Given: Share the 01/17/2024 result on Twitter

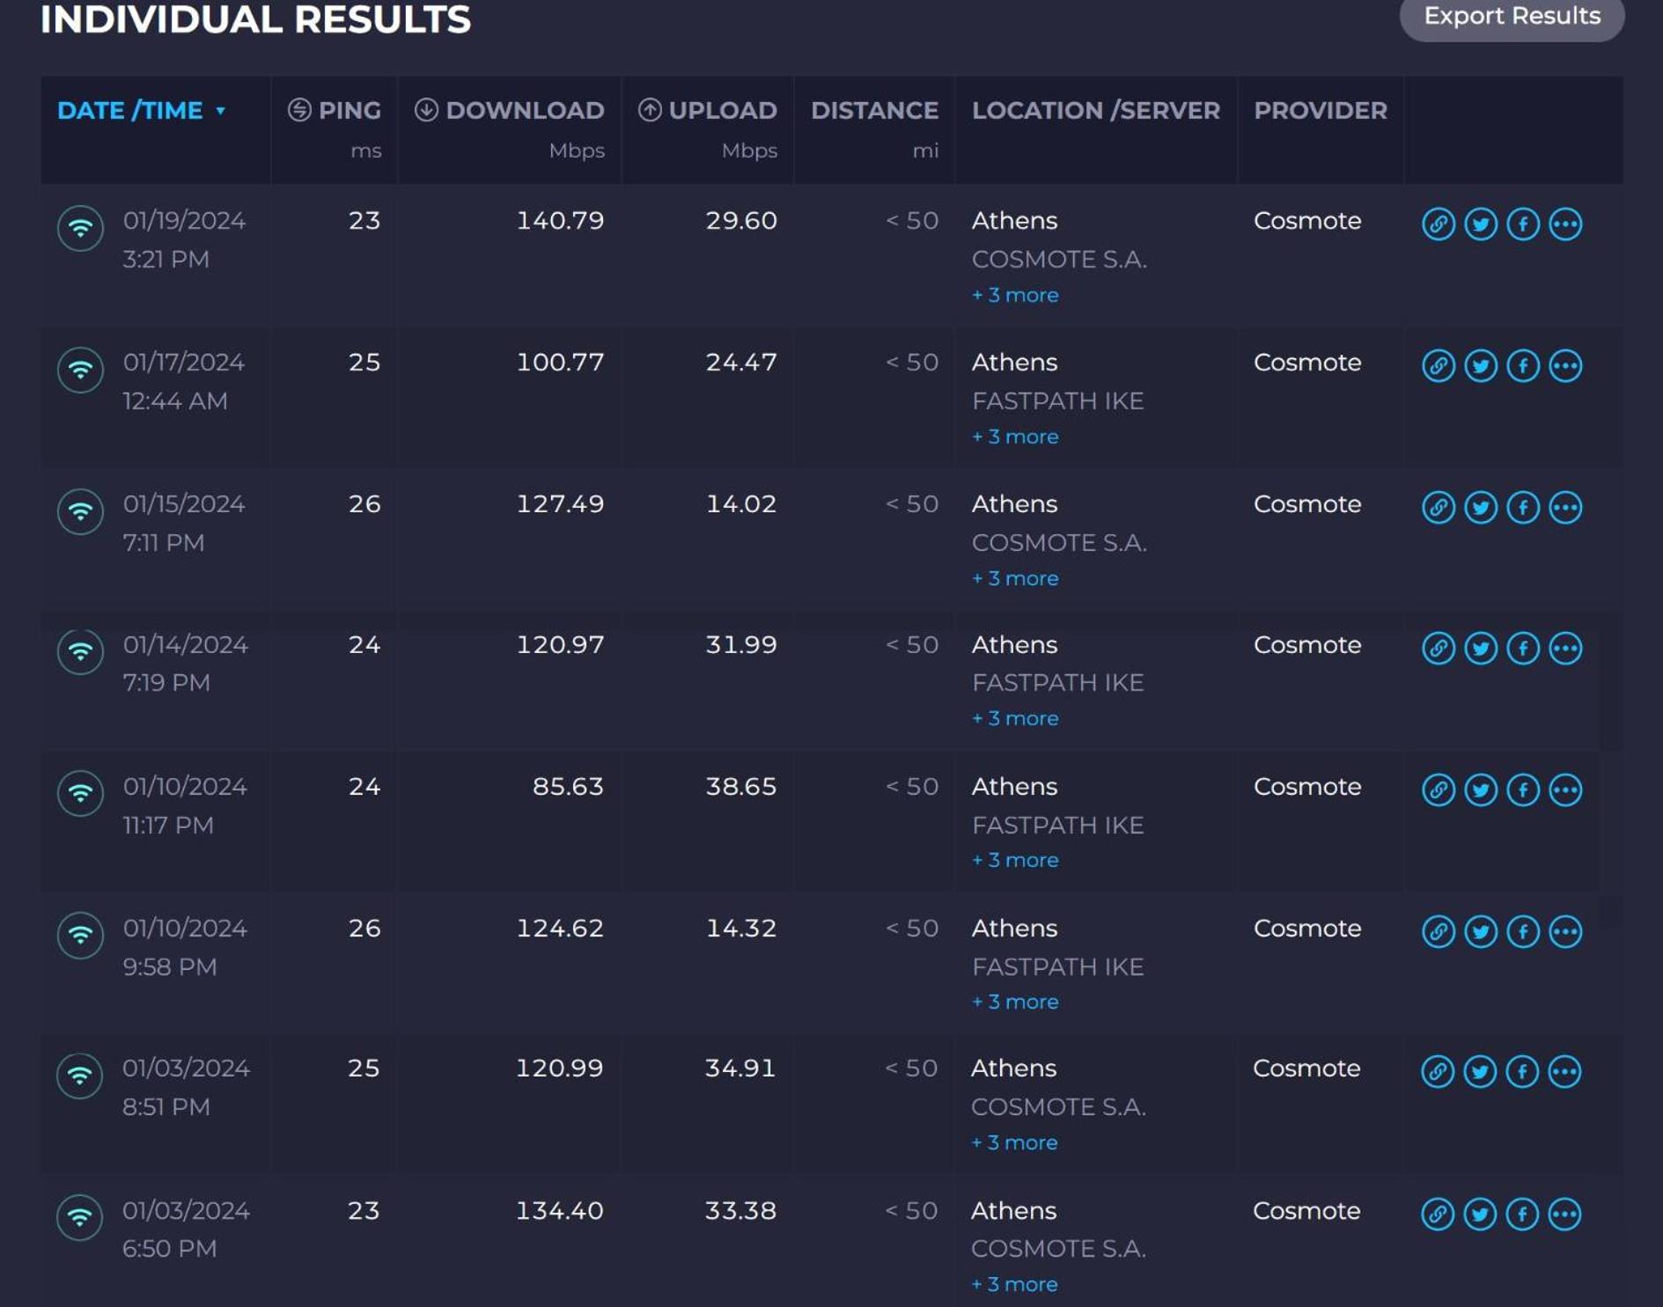Looking at the screenshot, I should point(1480,365).
